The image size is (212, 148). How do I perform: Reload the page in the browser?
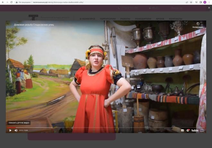pos(12,2)
